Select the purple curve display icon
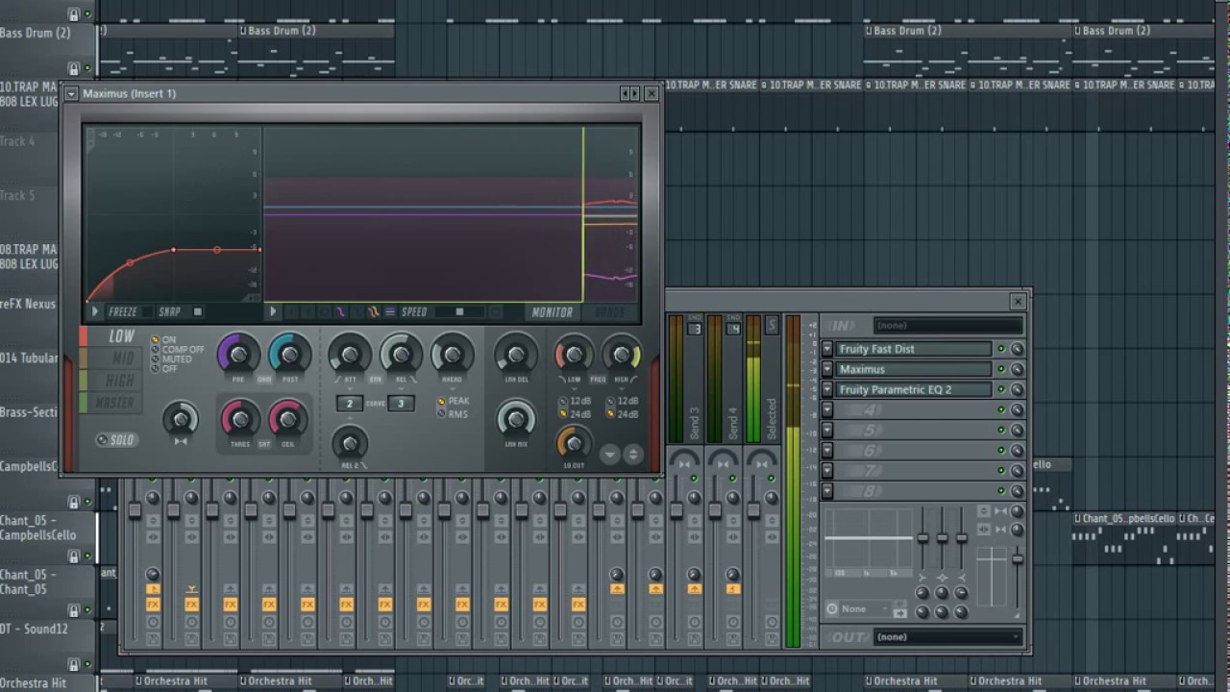 click(339, 311)
